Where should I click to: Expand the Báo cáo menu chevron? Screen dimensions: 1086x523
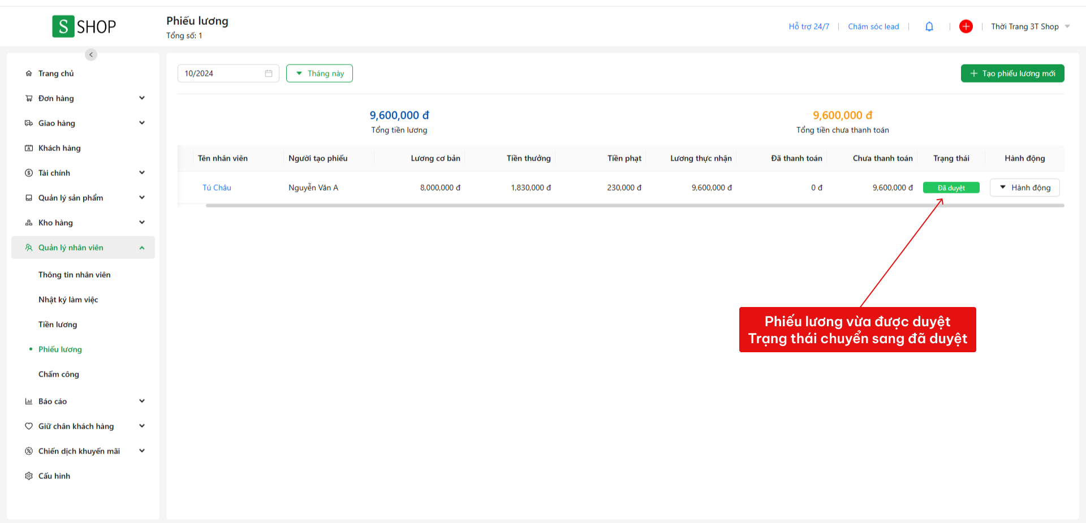pos(142,401)
